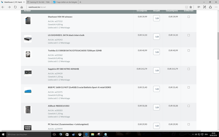Open ASRock 980DE3/U3S3 product link
The image size is (219, 137).
pyautogui.click(x=59, y=106)
